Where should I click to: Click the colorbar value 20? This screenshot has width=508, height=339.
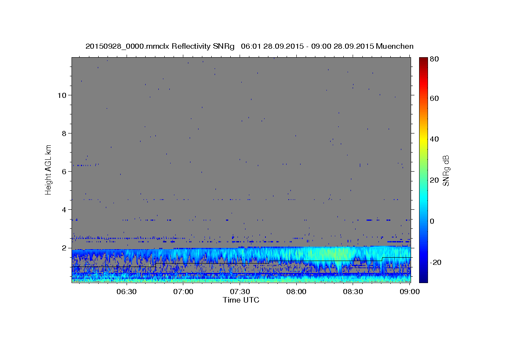[x=433, y=180]
